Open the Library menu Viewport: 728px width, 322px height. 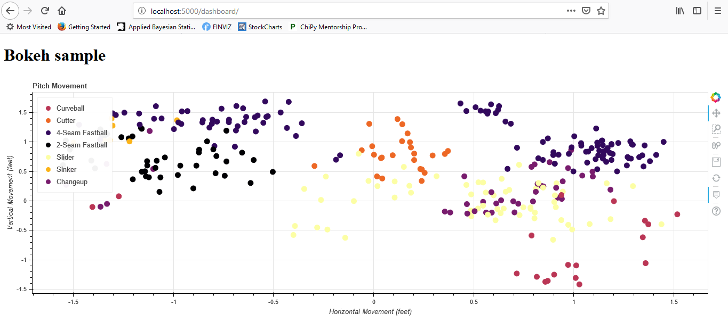point(680,10)
